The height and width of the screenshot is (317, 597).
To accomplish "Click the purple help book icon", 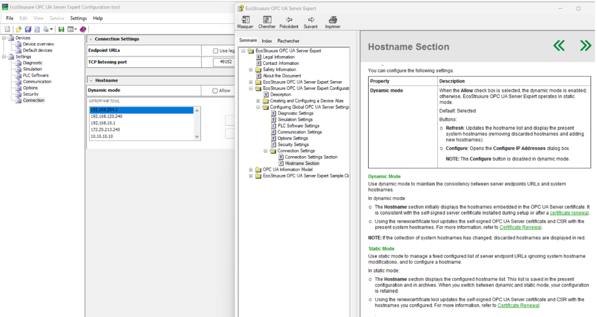I will coord(83,29).
